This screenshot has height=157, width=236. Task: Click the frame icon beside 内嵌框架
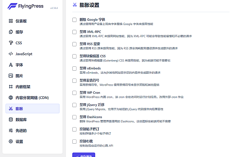[11, 87]
